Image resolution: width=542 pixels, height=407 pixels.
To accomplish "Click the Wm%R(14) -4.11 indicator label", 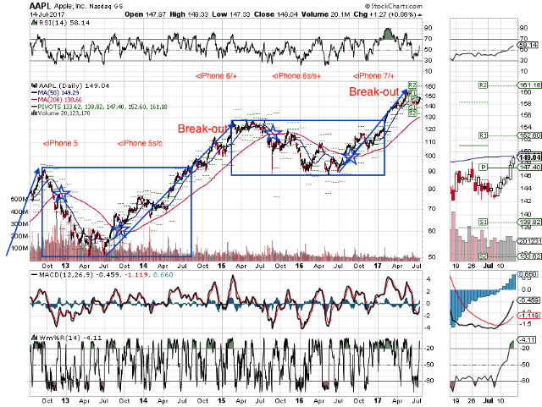I will coord(70,338).
